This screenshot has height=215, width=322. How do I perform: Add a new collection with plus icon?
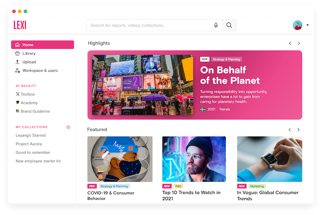[68, 127]
